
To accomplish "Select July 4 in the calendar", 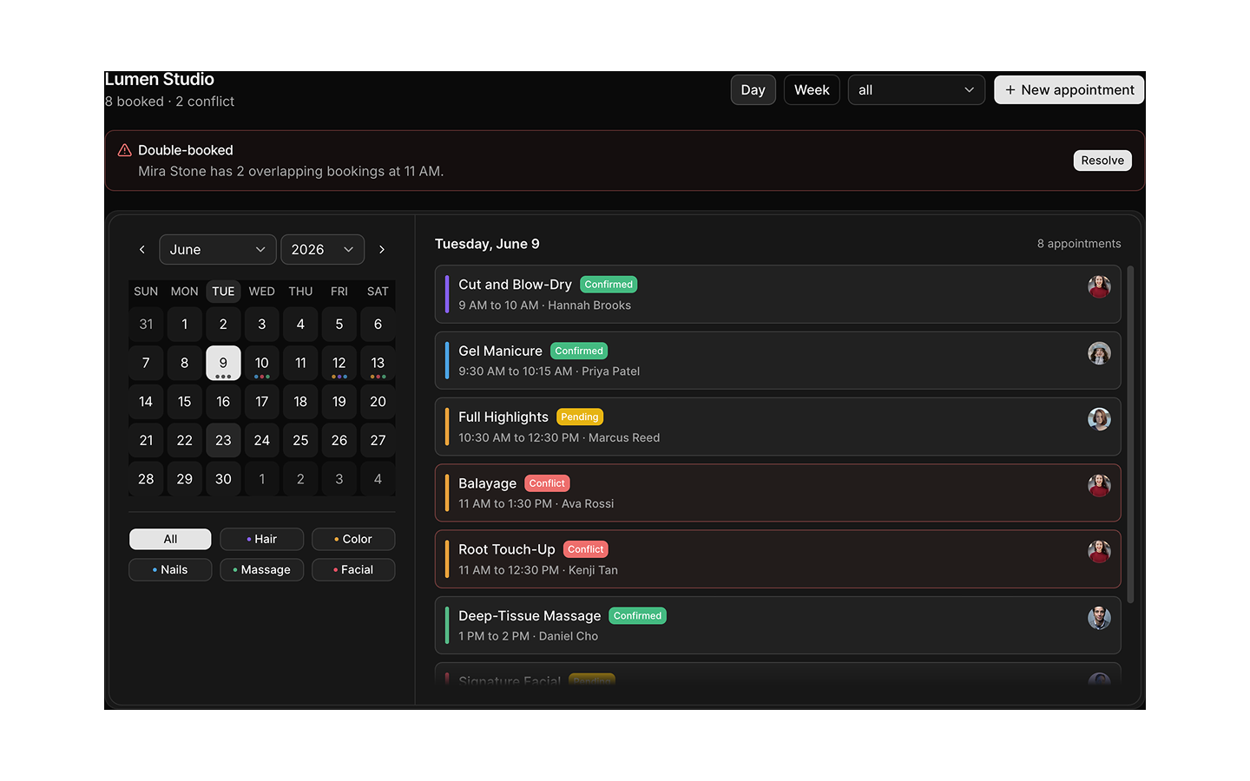I will (x=378, y=479).
